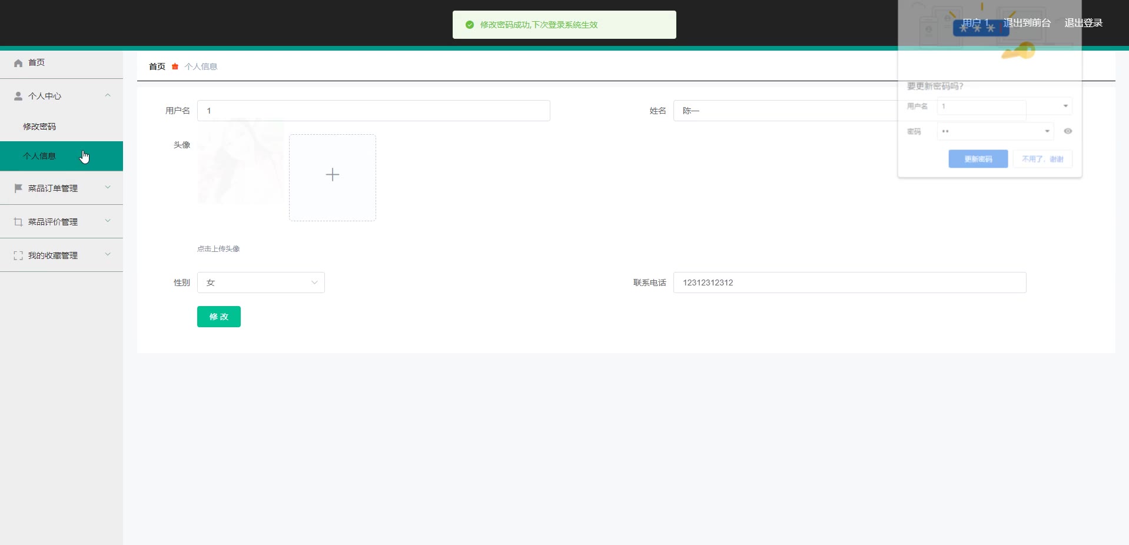Click the 首页 breadcrumb link
This screenshot has height=545, width=1129.
[x=157, y=67]
